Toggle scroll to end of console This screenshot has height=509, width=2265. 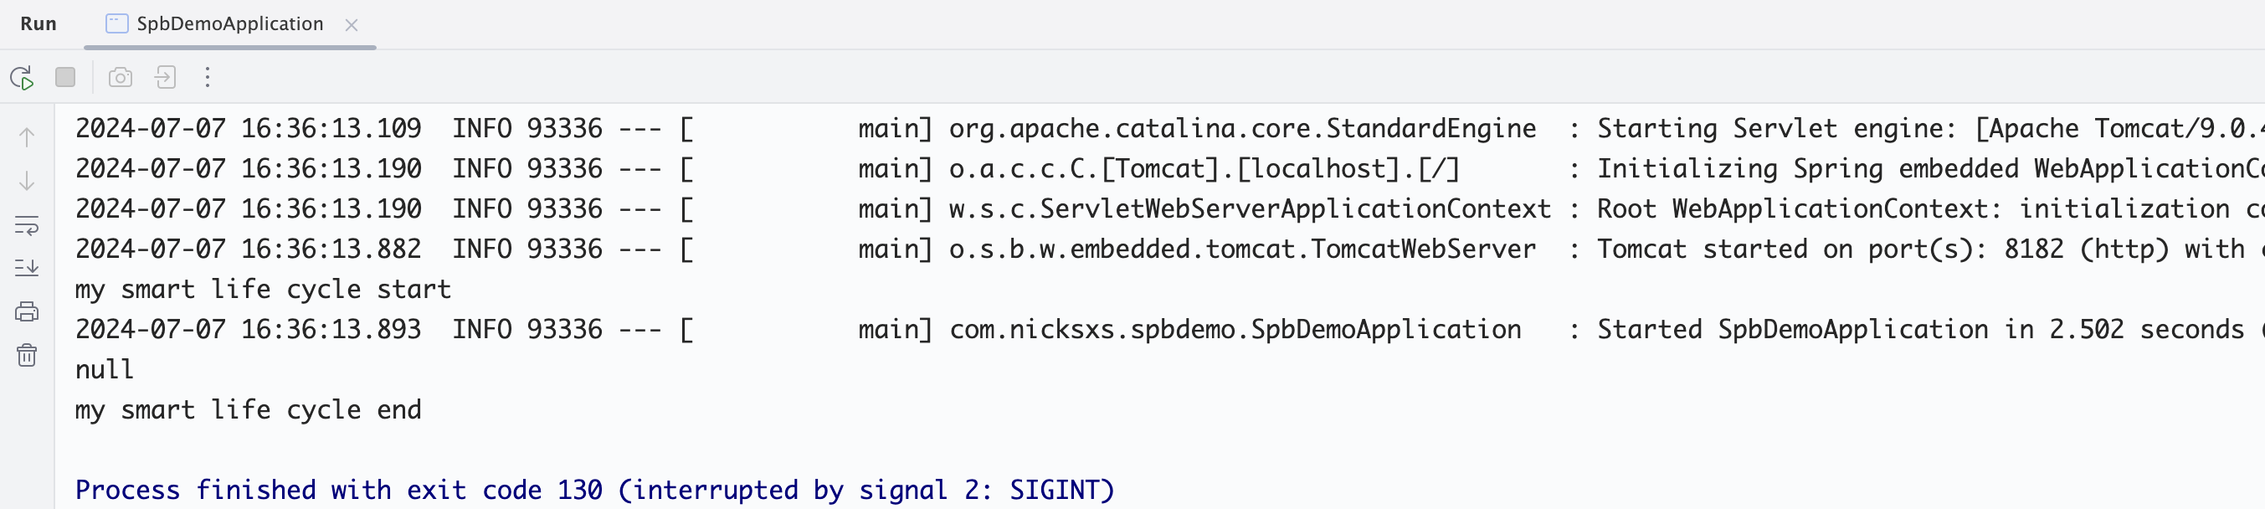click(x=28, y=267)
